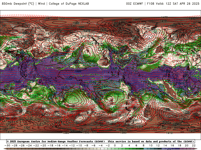This screenshot has height=150, width=201.
Task: Click the positive 22 value on the color scale
Action: tap(194, 145)
